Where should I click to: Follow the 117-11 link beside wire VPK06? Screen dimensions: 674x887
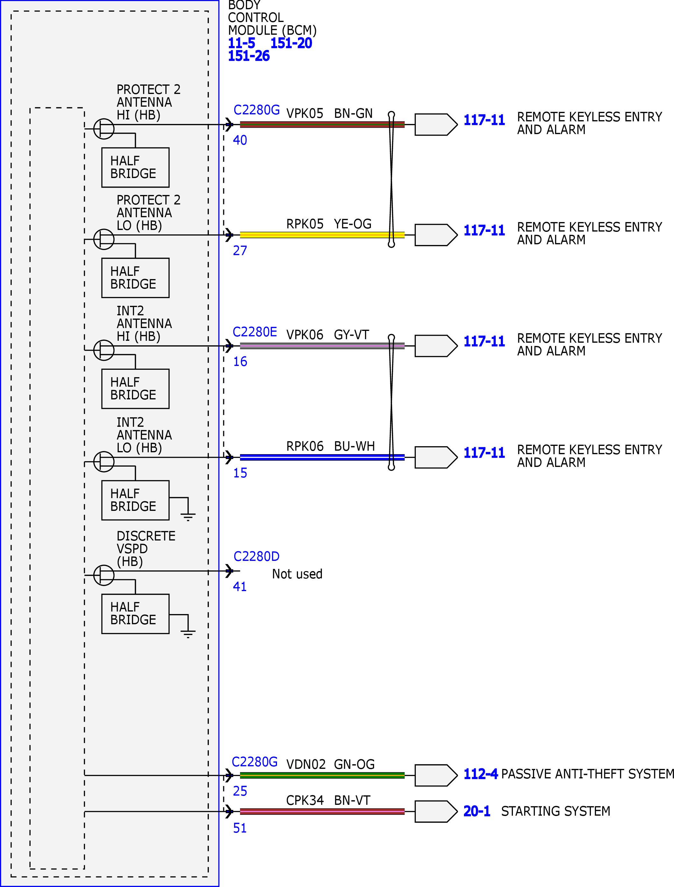(484, 341)
